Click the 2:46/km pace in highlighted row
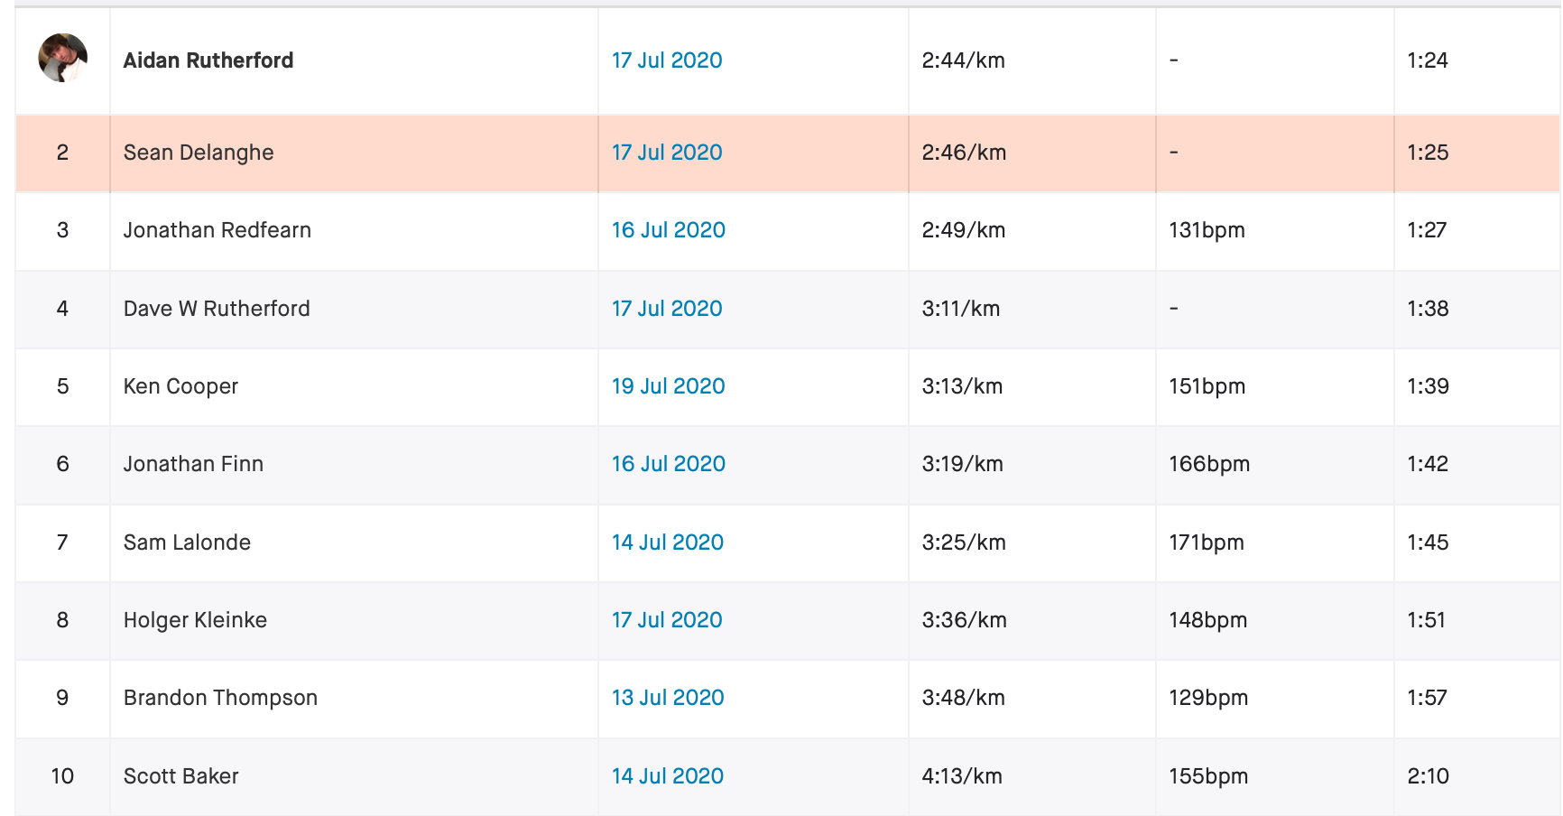This screenshot has height=816, width=1563. coord(964,153)
